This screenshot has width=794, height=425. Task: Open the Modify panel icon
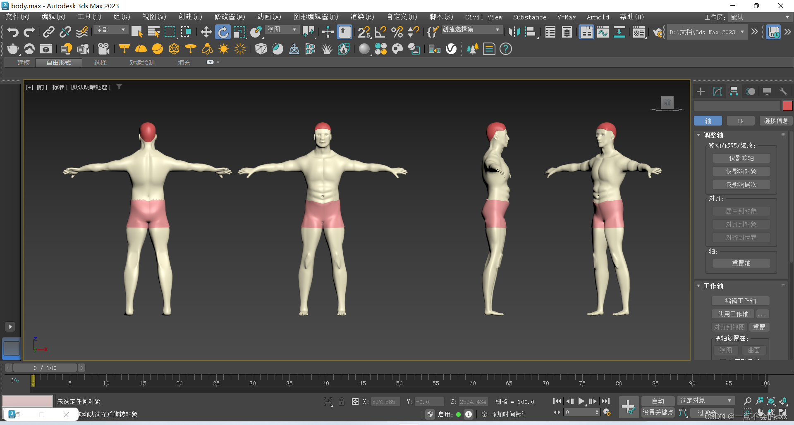717,92
